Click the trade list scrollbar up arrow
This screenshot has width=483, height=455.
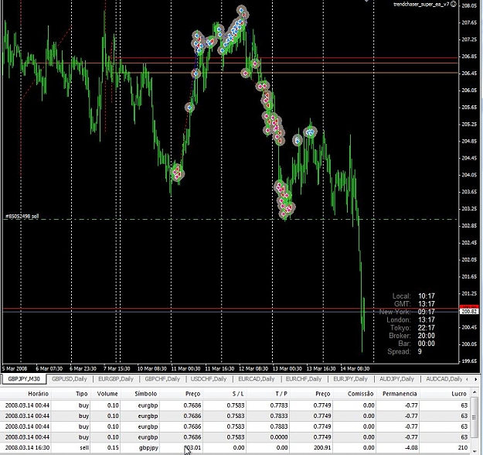pos(474,394)
